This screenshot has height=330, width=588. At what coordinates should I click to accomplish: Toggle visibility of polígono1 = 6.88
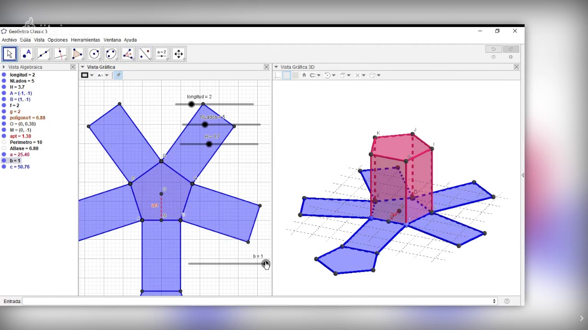point(4,118)
